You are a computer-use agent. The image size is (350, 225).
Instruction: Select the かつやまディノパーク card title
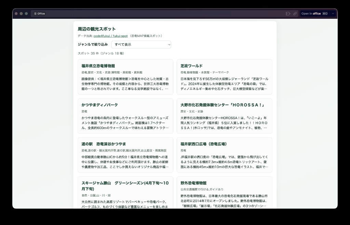tap(99, 105)
